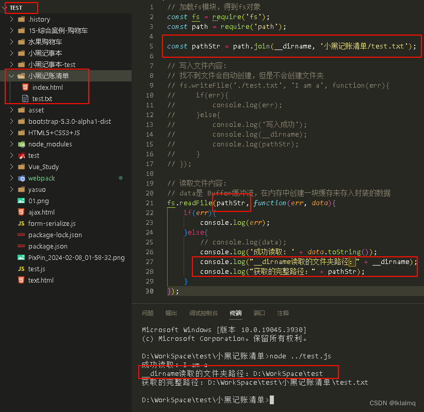Collapse the TEST workspace root
Image resolution: width=424 pixels, height=412 pixels.
[x=4, y=8]
